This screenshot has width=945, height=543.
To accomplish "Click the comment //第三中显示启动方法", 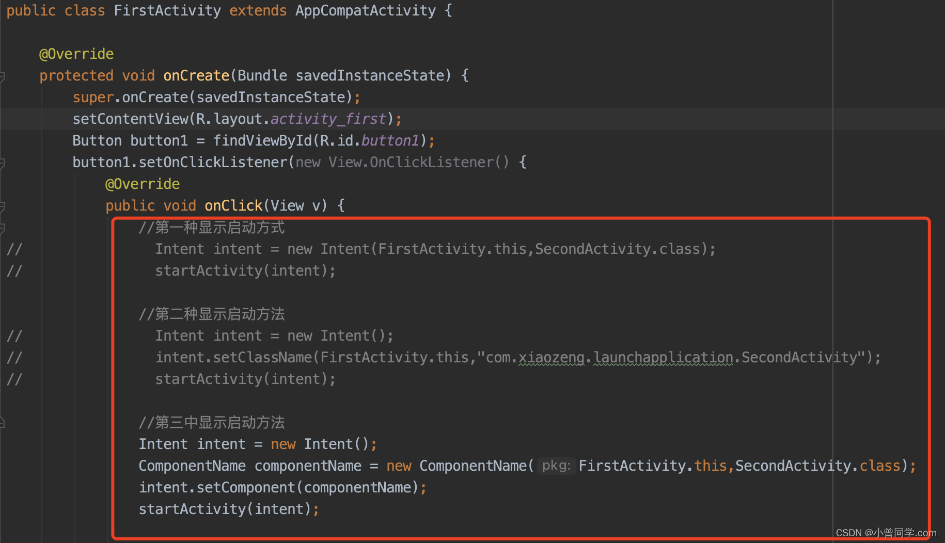I will click(x=212, y=422).
